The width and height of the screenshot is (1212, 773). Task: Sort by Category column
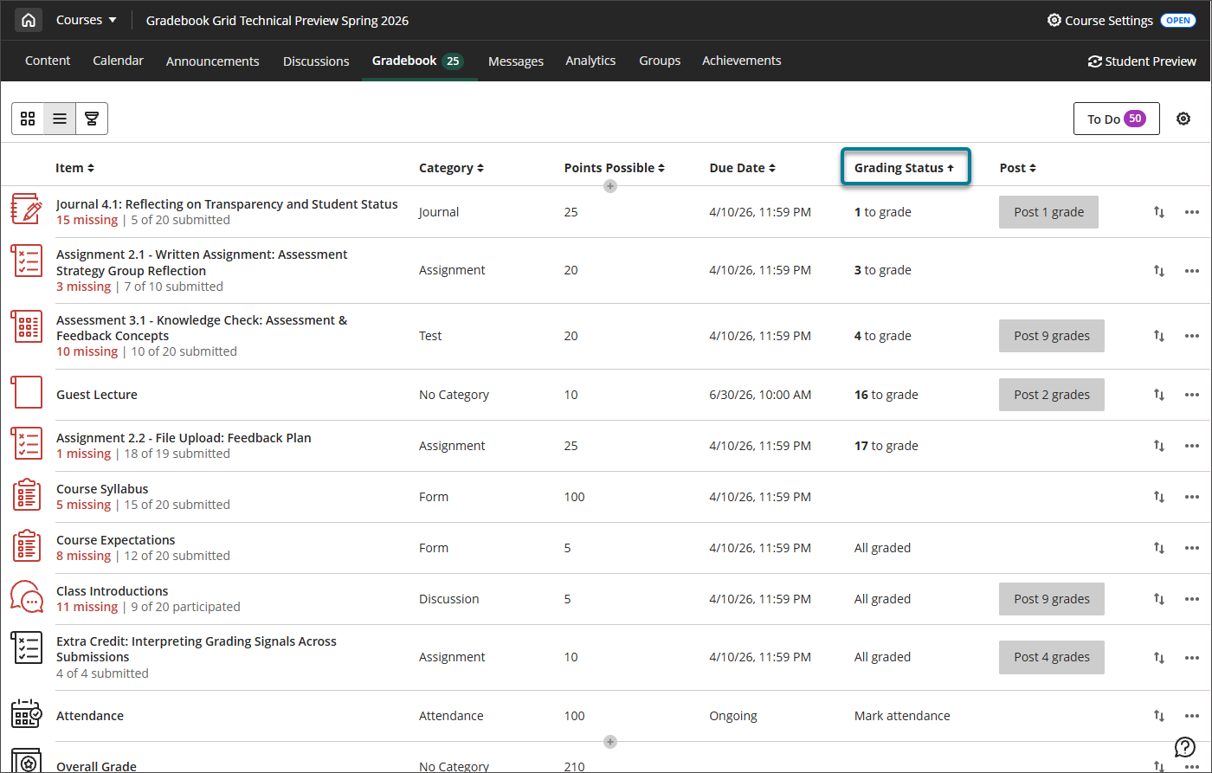[452, 168]
